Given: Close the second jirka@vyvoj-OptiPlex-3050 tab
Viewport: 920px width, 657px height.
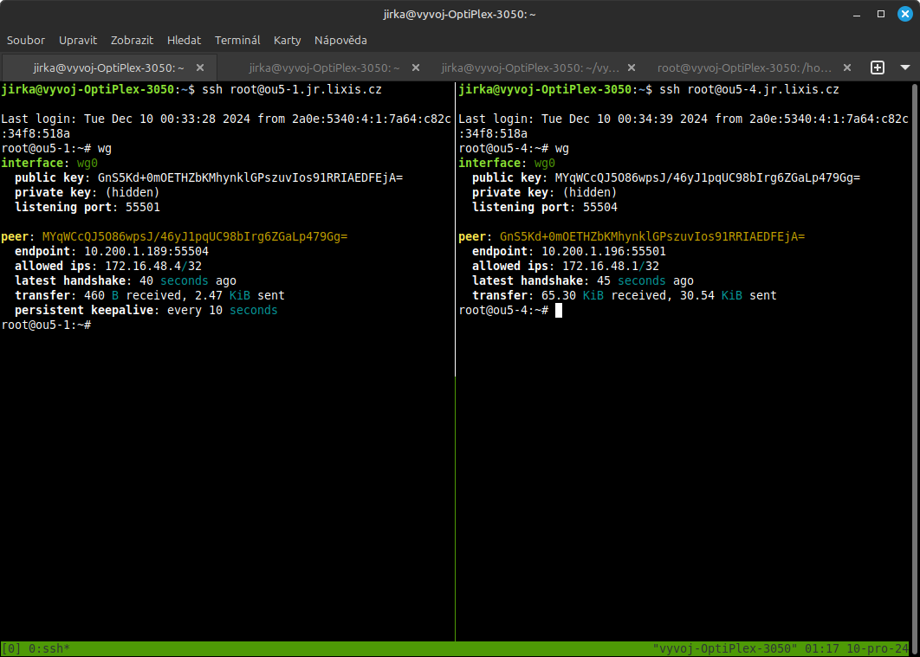Looking at the screenshot, I should (x=416, y=68).
